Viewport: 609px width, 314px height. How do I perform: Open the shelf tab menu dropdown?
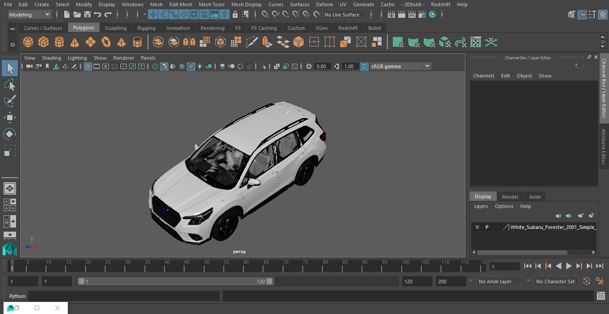(12, 29)
